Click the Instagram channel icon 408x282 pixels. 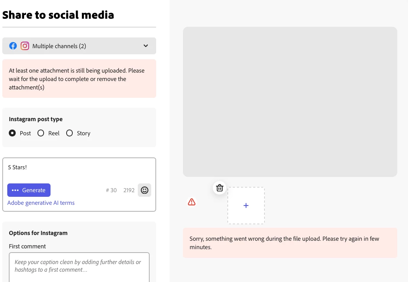tap(25, 46)
